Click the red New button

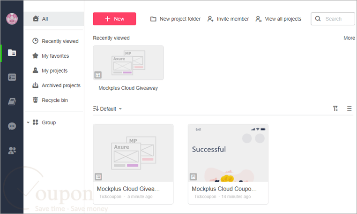coord(114,19)
